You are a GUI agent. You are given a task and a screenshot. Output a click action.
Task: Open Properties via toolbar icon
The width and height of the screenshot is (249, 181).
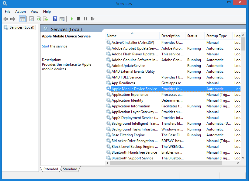(x=31, y=19)
